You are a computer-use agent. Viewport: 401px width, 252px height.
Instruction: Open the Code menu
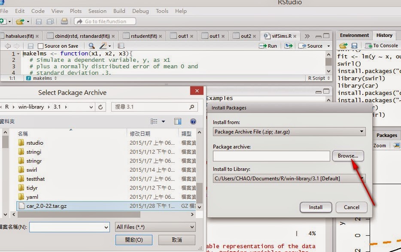(38, 11)
